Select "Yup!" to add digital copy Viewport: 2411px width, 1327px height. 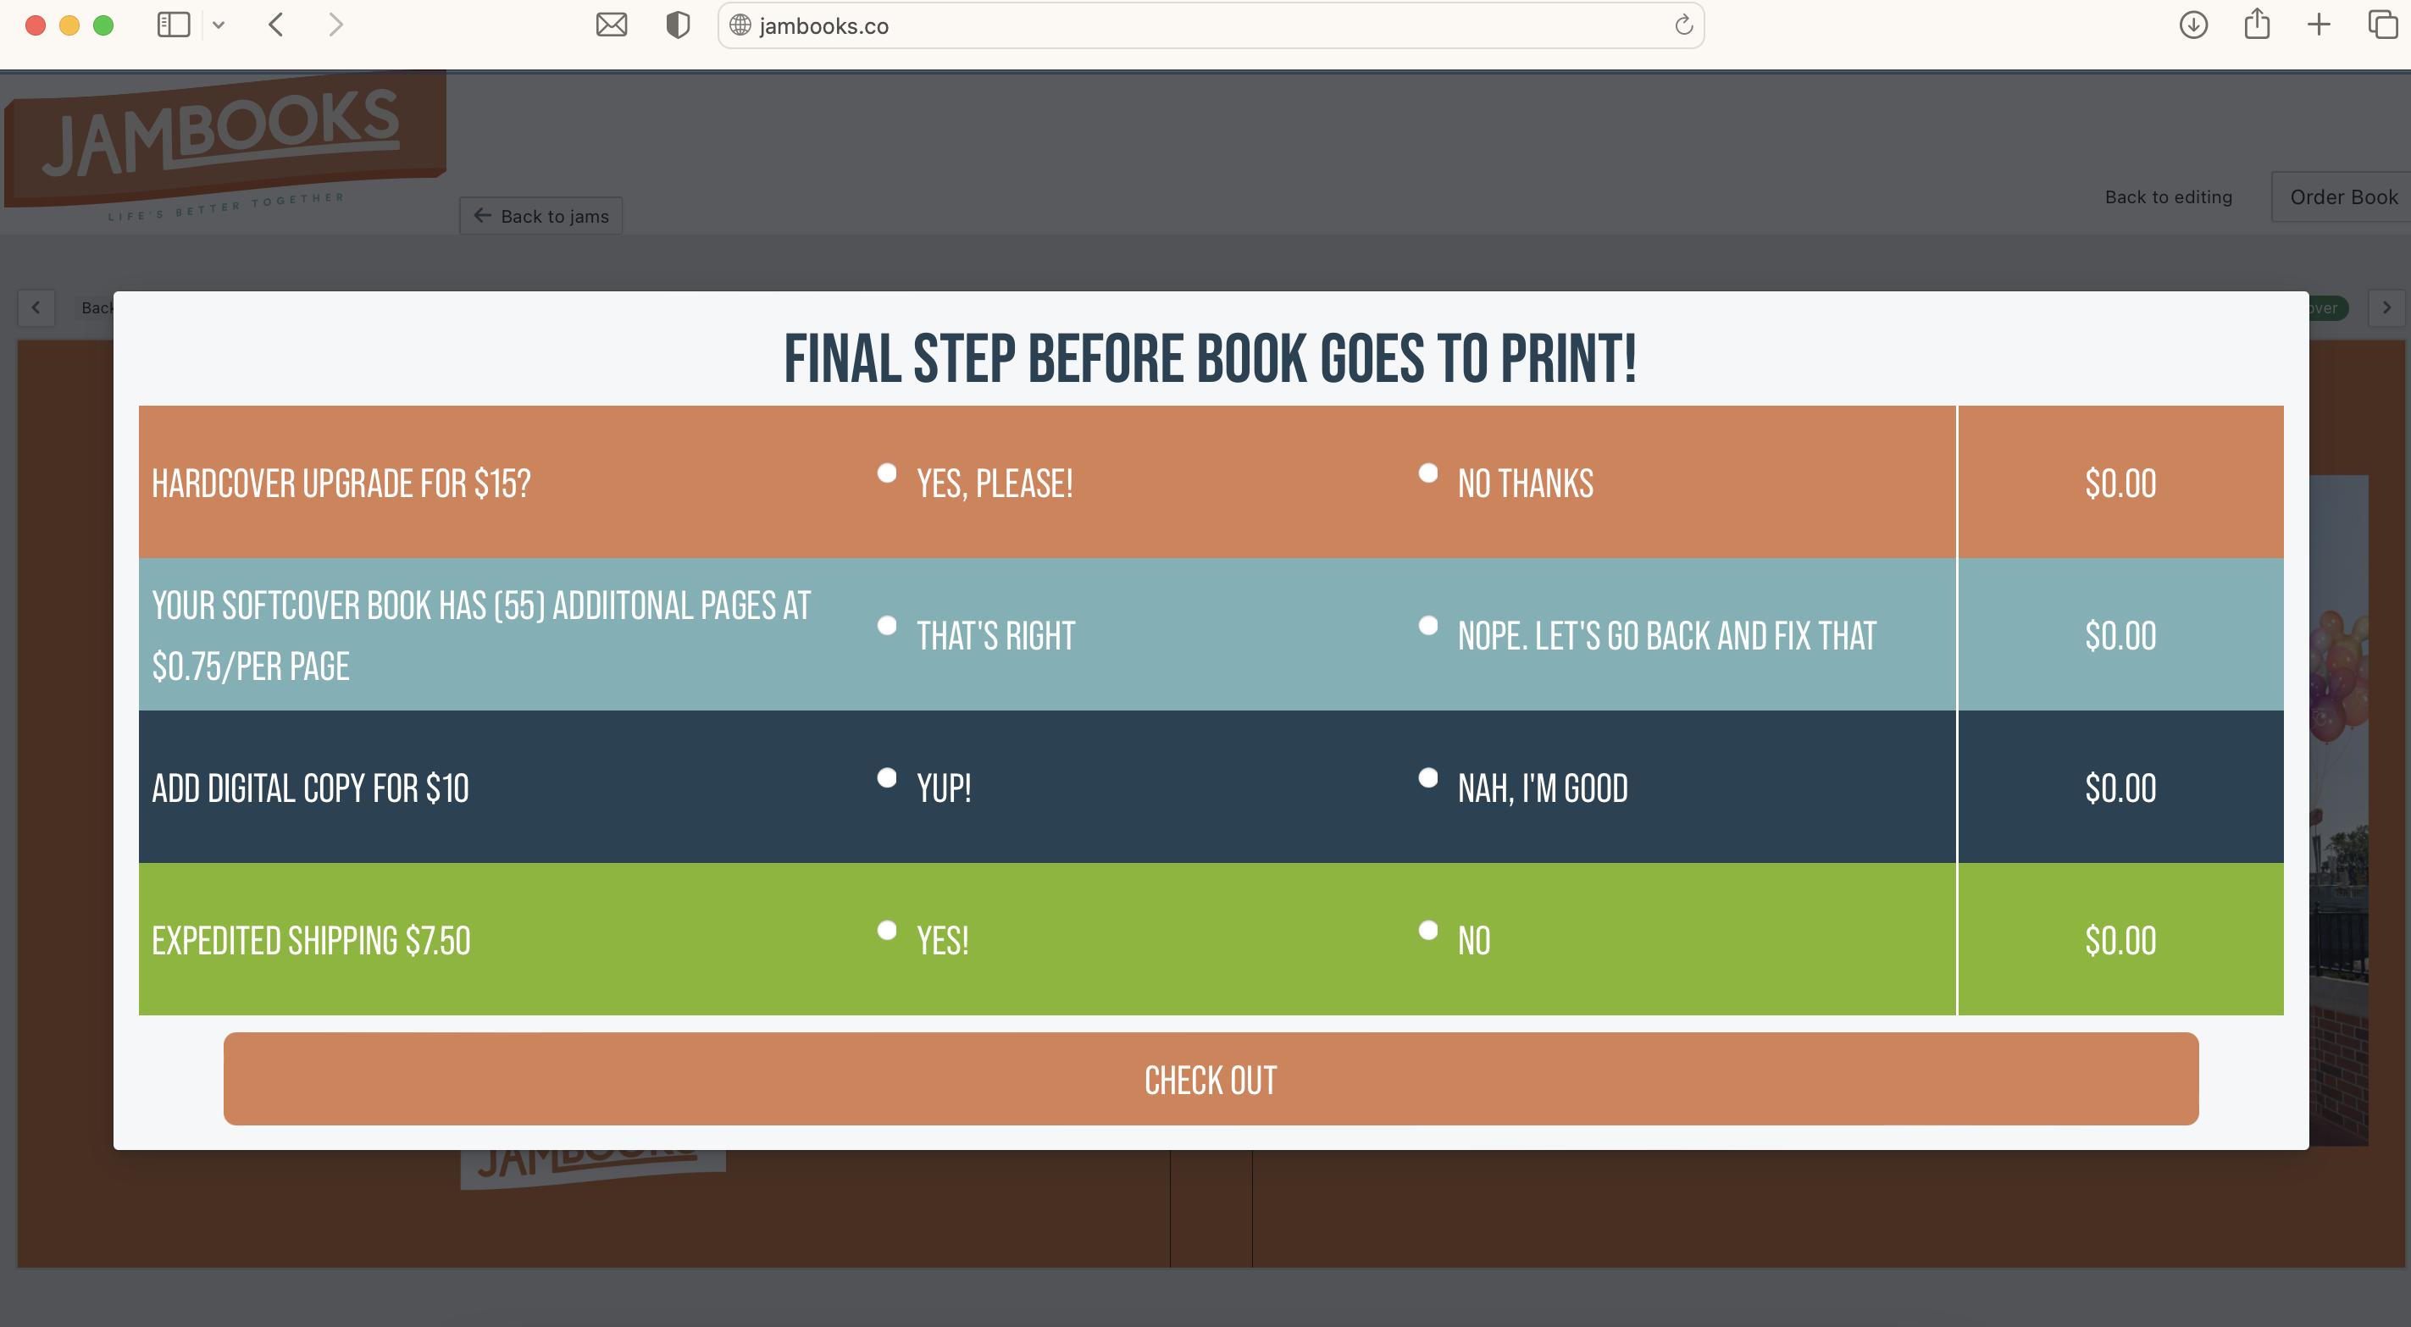(x=886, y=777)
